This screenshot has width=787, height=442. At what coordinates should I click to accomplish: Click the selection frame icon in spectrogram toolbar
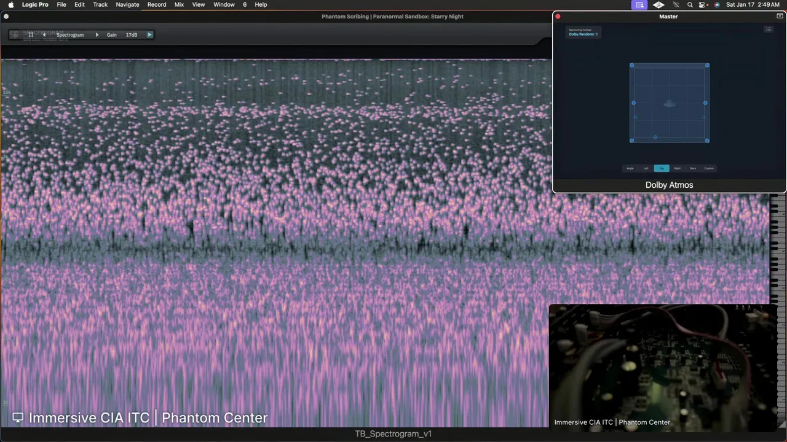click(31, 35)
